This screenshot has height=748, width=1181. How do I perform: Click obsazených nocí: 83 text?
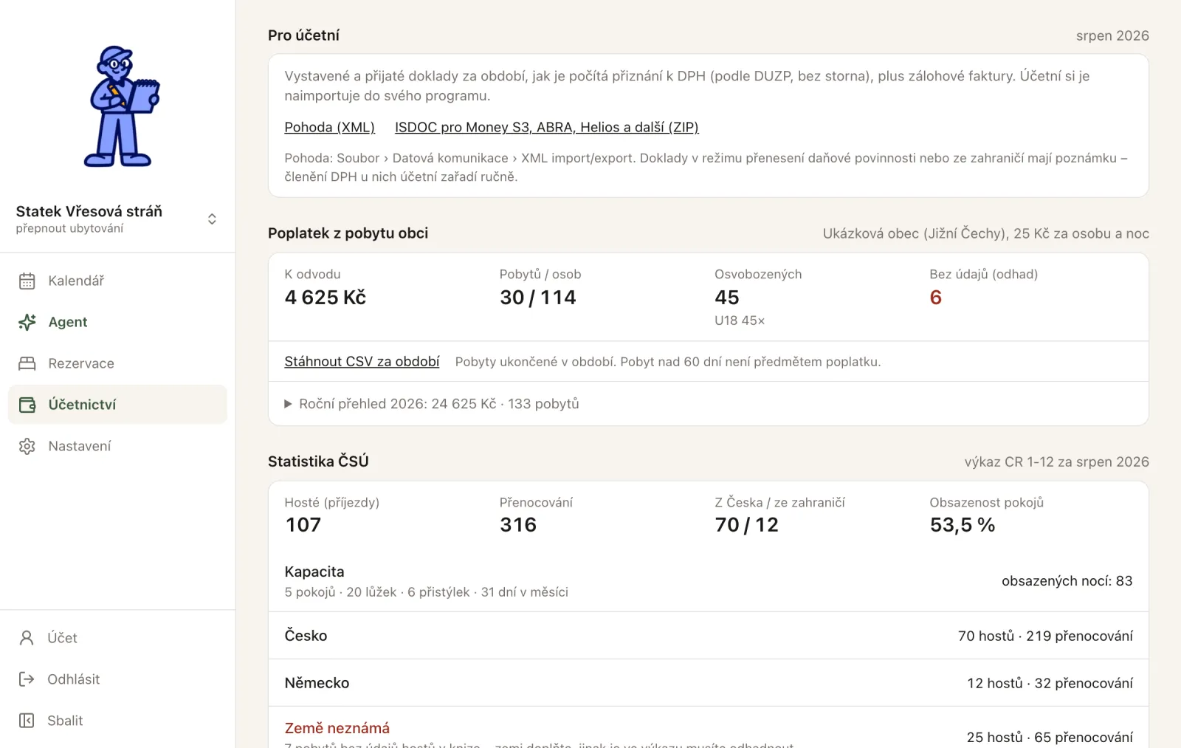pos(1067,581)
